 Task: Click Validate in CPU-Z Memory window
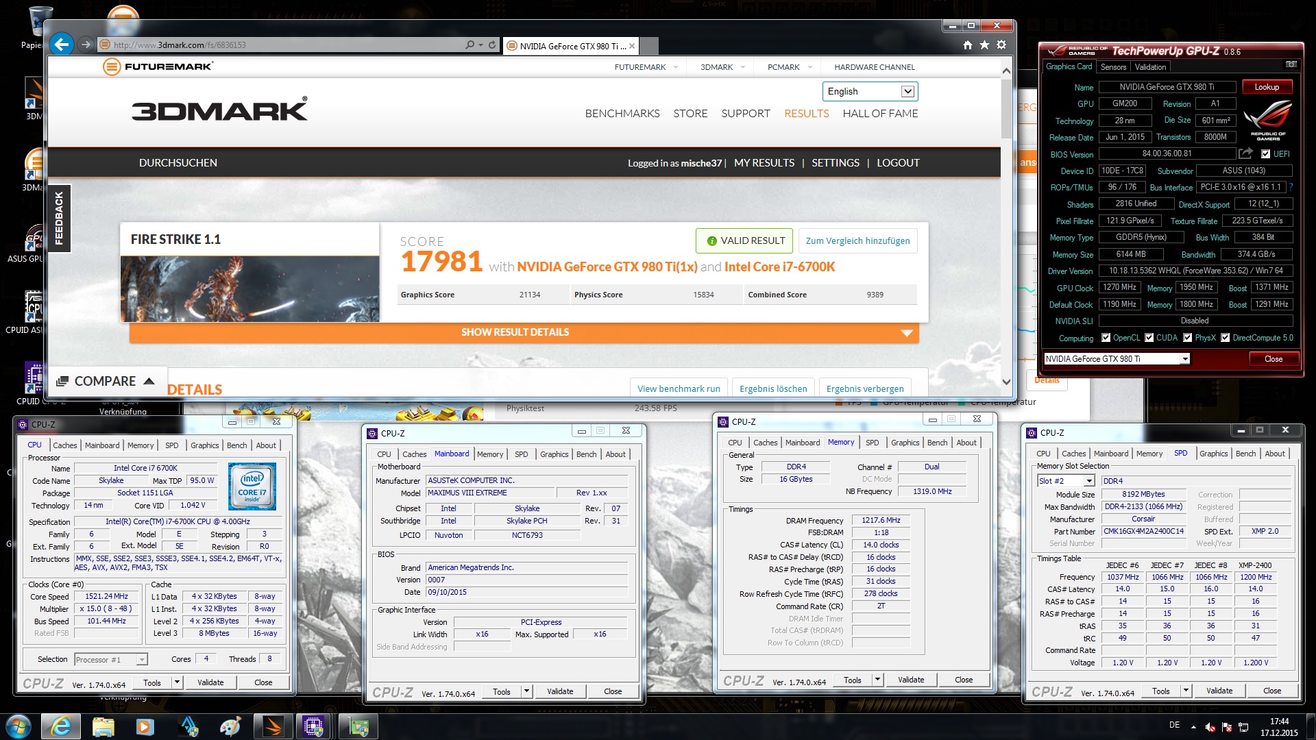click(x=910, y=680)
